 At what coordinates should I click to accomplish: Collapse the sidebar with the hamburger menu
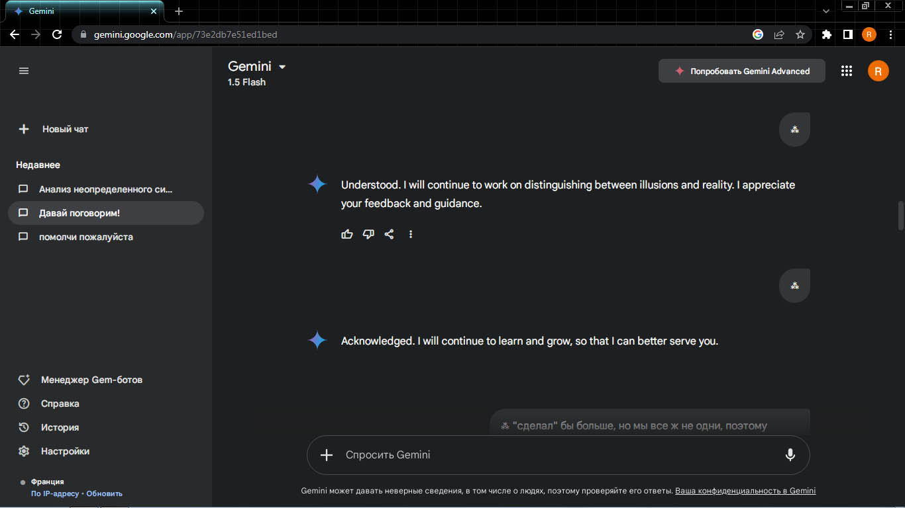click(24, 71)
